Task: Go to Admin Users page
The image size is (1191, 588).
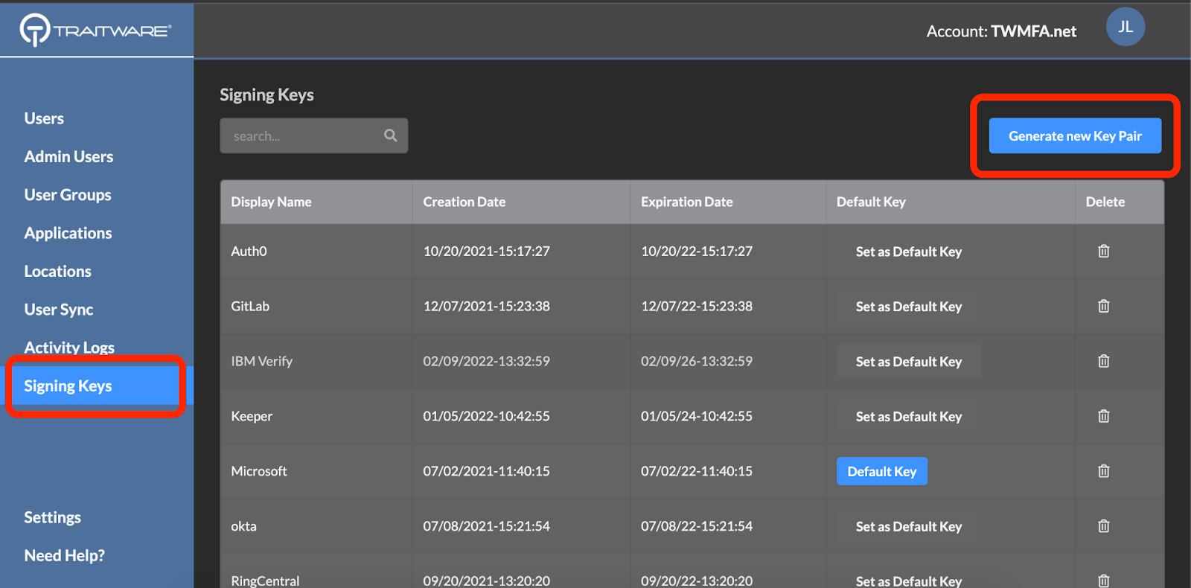Action: pyautogui.click(x=68, y=156)
